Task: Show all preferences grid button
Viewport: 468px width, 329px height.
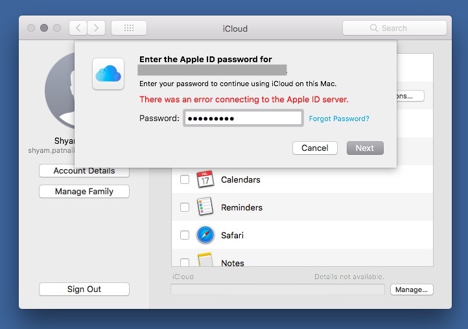Action: coord(129,28)
